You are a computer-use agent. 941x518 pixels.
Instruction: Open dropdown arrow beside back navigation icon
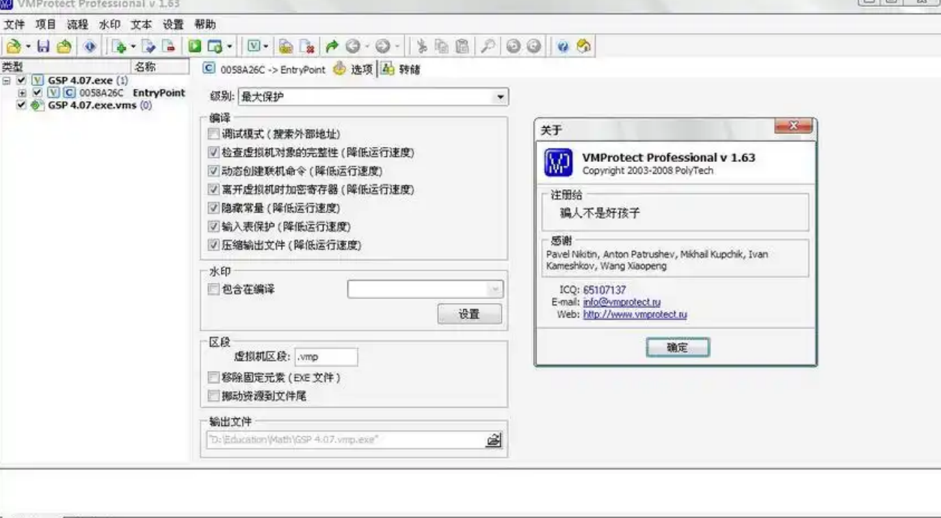coord(367,46)
